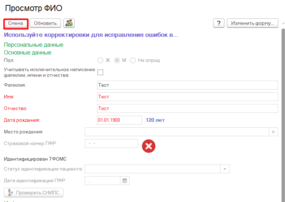Click the Имя input field

click(x=187, y=97)
